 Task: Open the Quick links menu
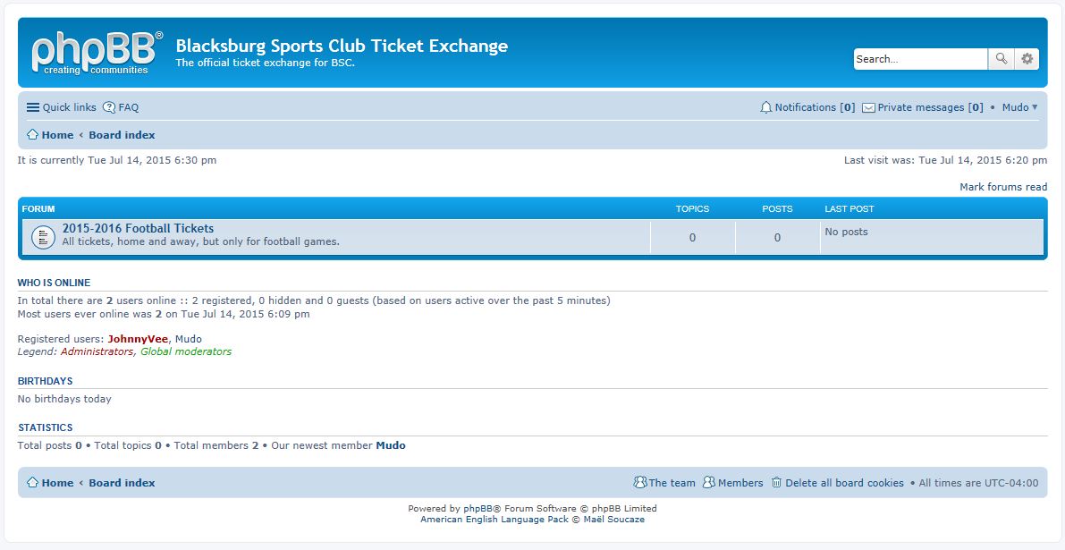(61, 107)
